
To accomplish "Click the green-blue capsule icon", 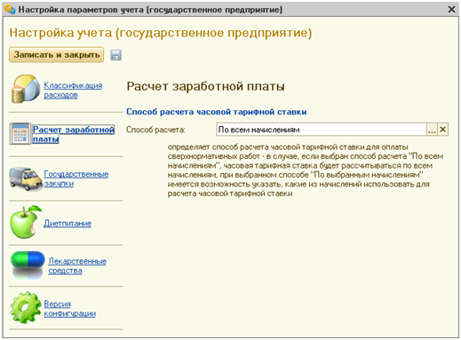I will pyautogui.click(x=28, y=265).
